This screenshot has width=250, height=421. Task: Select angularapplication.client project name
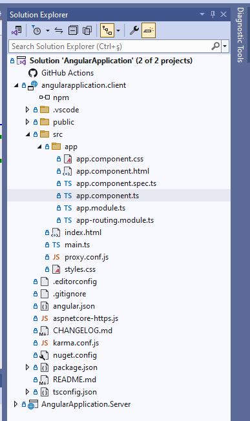click(83, 85)
